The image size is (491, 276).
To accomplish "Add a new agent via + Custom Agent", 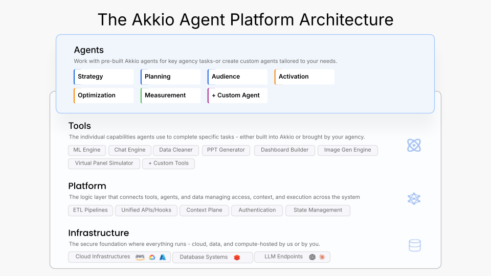I will coord(237,96).
